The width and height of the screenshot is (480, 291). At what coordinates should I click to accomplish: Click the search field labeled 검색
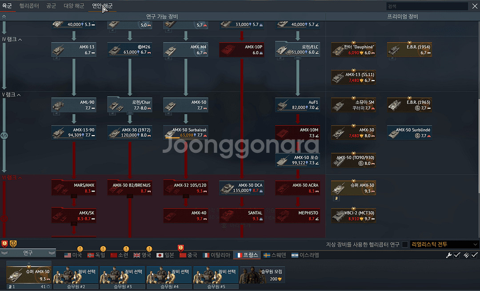pos(427,6)
